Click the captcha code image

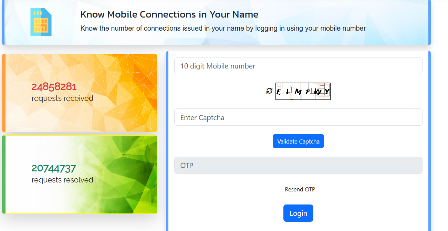click(x=303, y=91)
